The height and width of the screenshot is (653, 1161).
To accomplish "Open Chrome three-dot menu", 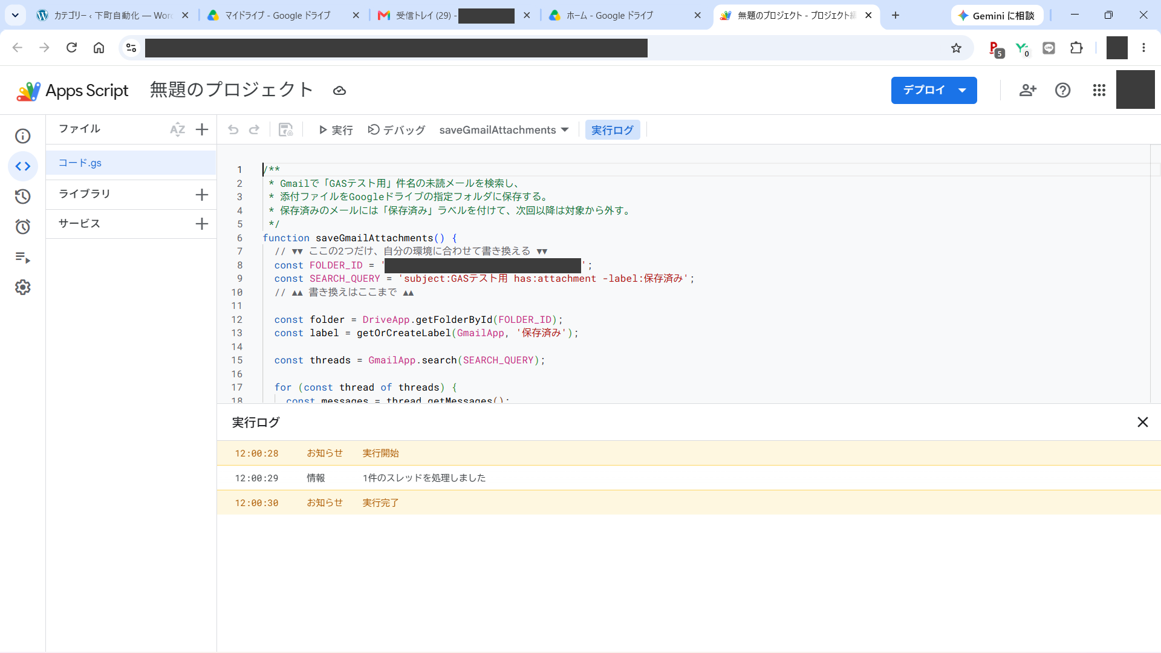I will [x=1143, y=48].
